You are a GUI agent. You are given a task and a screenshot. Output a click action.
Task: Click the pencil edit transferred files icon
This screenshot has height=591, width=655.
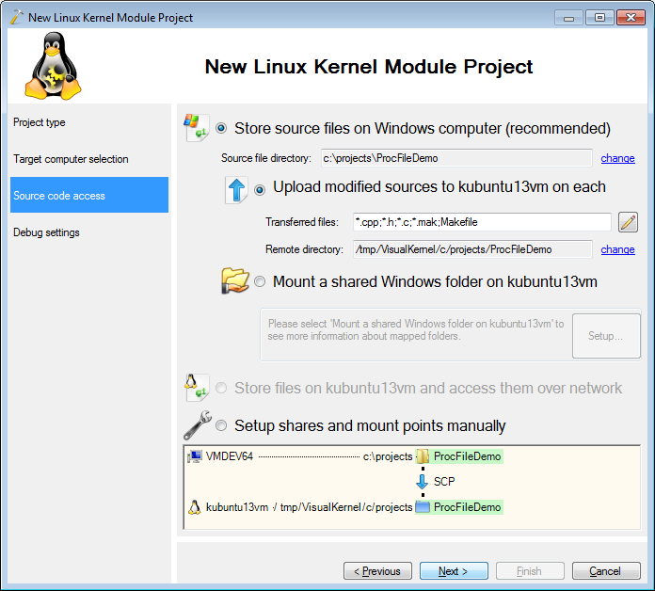pyautogui.click(x=628, y=222)
